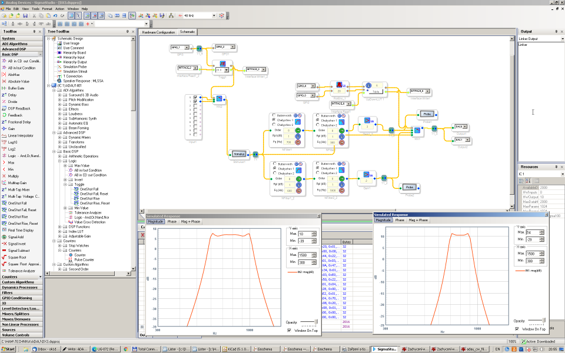Select Butterworth in the NFilter1 block

pos(274,116)
